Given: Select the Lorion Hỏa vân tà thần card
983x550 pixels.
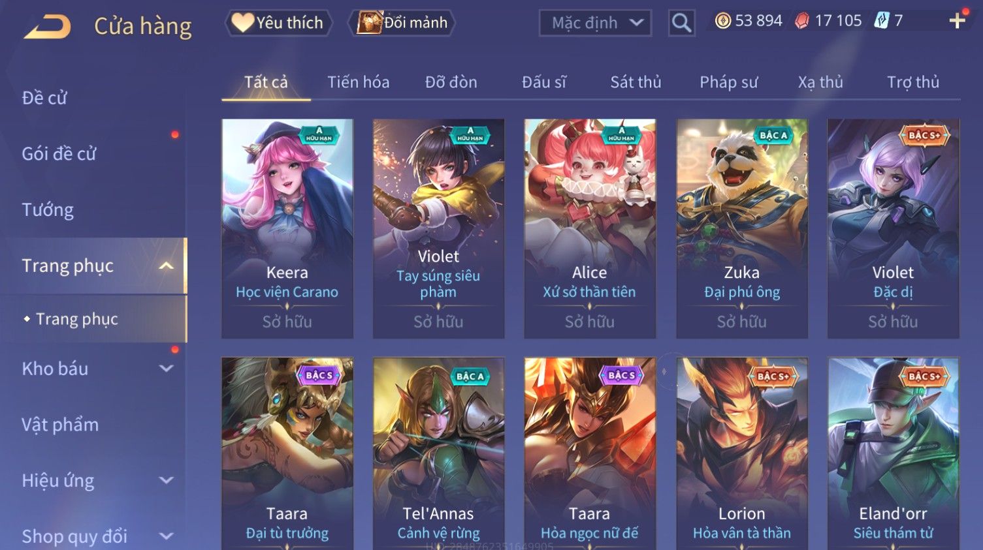Looking at the screenshot, I should pyautogui.click(x=741, y=453).
